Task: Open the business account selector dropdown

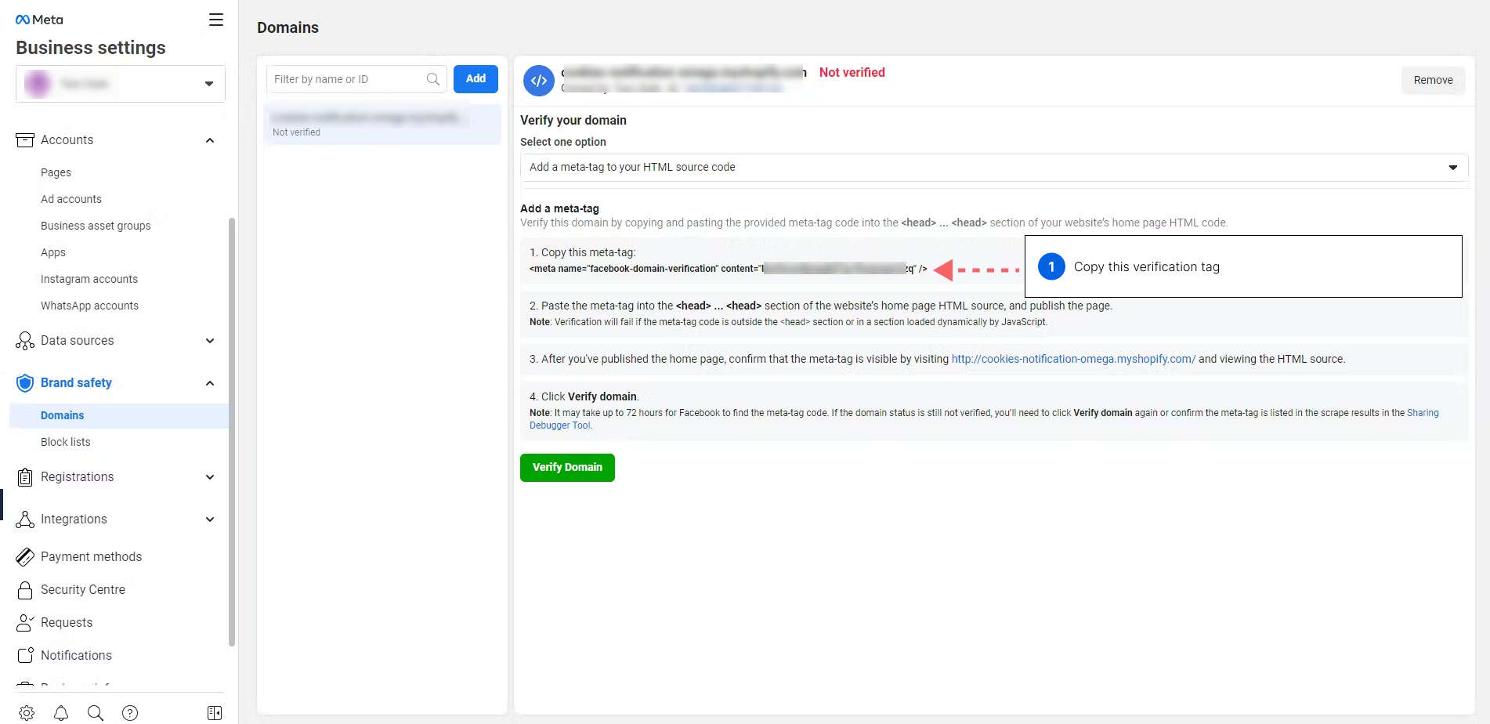Action: click(x=121, y=84)
